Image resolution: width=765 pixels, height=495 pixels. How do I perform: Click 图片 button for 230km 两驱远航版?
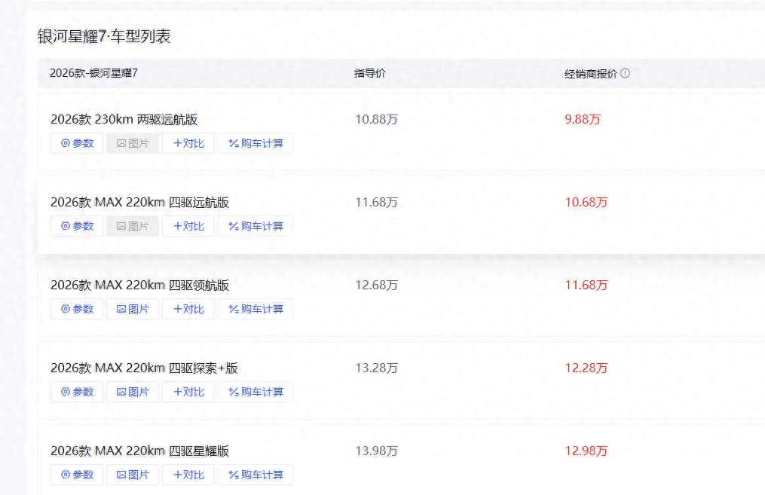tap(133, 143)
